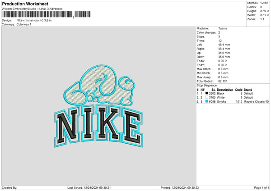Click the Width value 3.81 in
The height and width of the screenshot is (191, 271).
pyautogui.click(x=264, y=15)
